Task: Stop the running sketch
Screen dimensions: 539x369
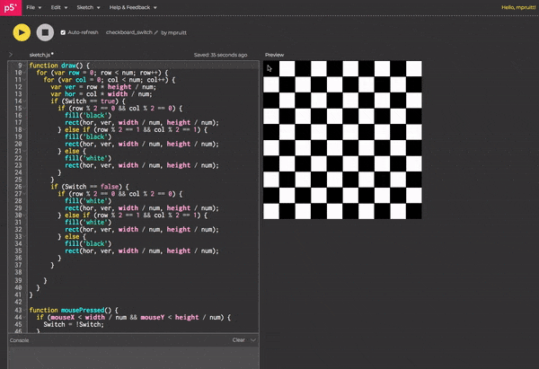Action: 45,32
